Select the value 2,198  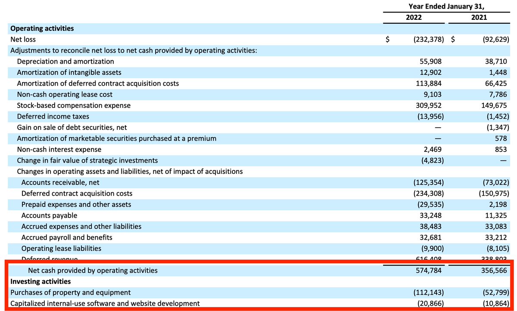(498, 204)
